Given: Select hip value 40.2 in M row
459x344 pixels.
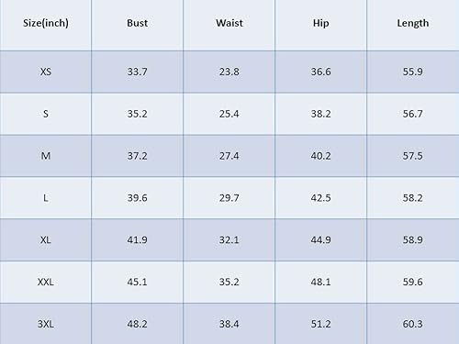Looking at the screenshot, I should [320, 156].
